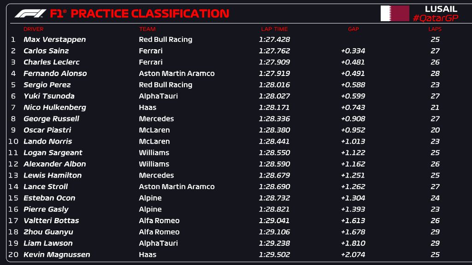
Task: Click the LUSAIL circuit label
Action: pyautogui.click(x=441, y=9)
